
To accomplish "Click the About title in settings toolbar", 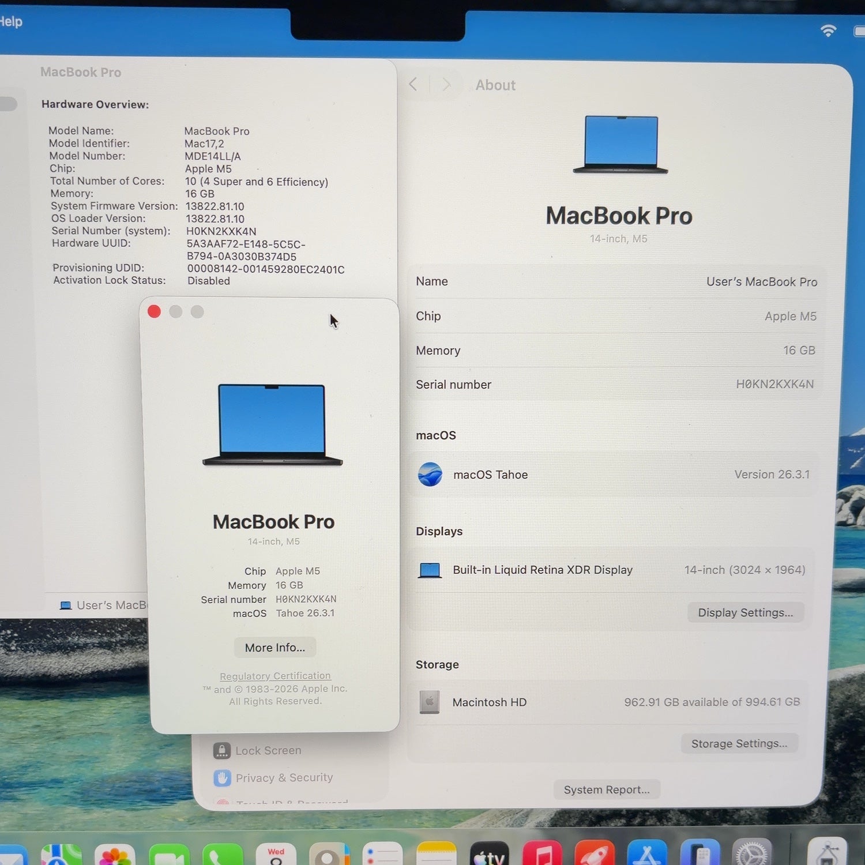I will 495,85.
